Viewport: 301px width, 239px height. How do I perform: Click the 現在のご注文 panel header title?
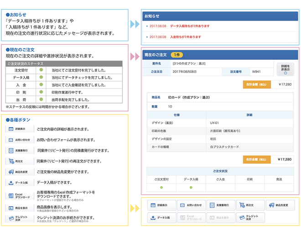point(156,55)
